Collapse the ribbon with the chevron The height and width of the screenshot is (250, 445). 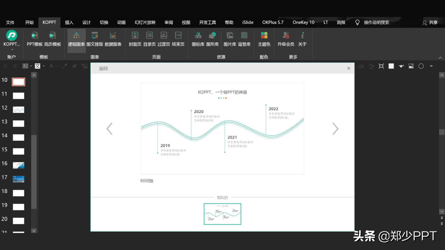[x=440, y=58]
